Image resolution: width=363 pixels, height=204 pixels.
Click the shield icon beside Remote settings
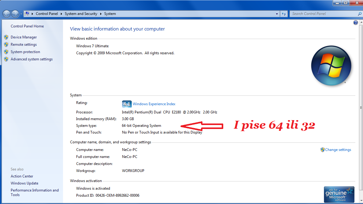[x=6, y=45]
